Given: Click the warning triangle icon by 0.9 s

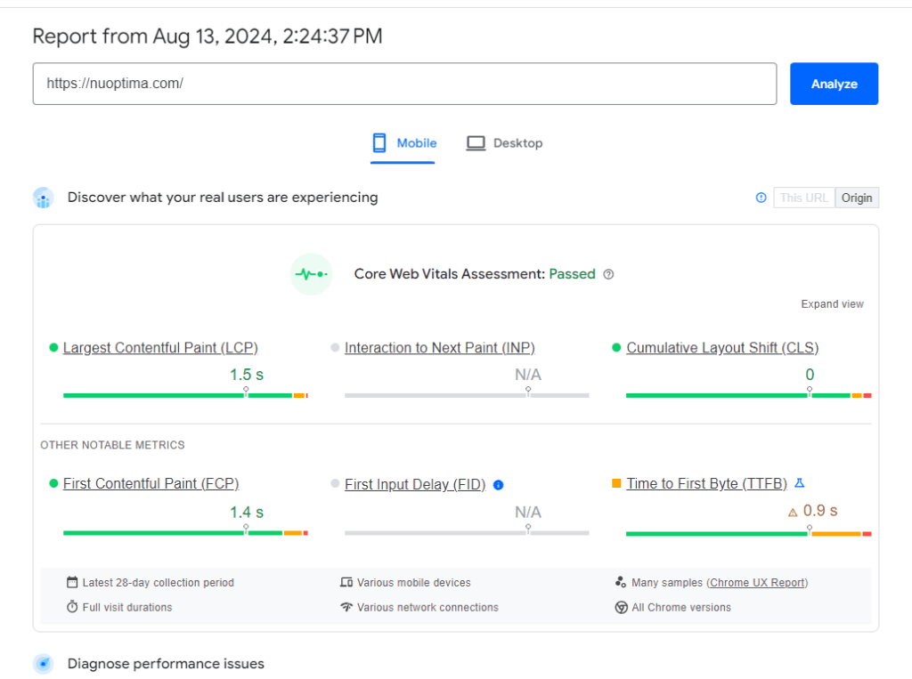Looking at the screenshot, I should [793, 513].
